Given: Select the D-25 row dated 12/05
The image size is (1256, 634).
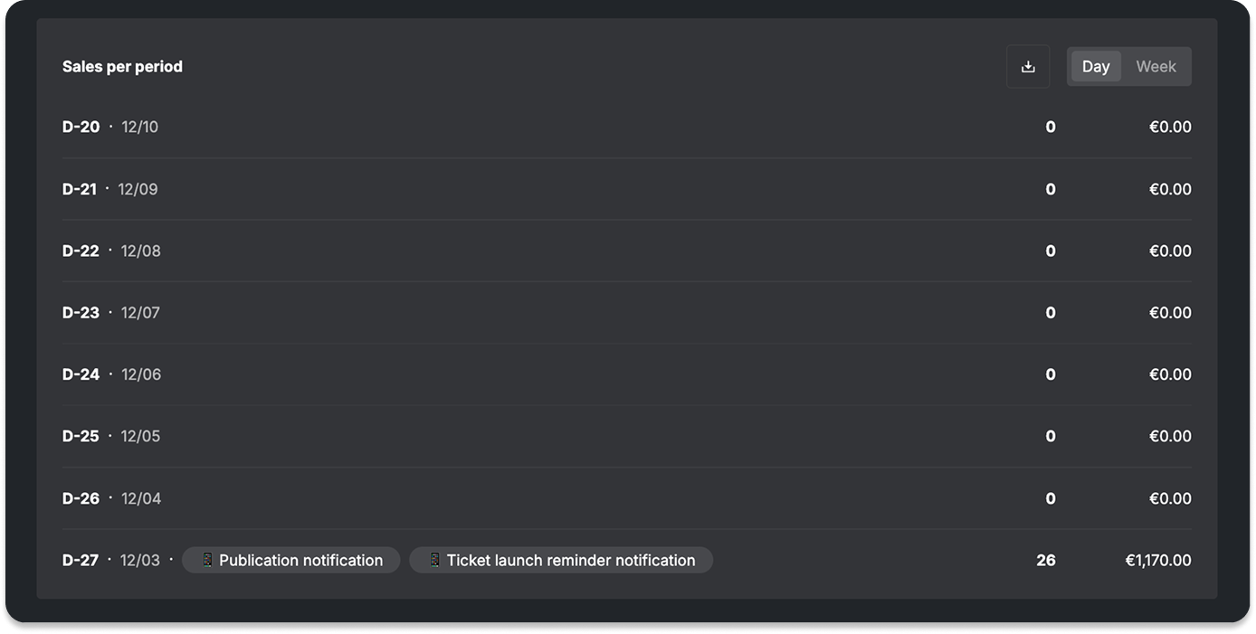Looking at the screenshot, I should [x=626, y=436].
